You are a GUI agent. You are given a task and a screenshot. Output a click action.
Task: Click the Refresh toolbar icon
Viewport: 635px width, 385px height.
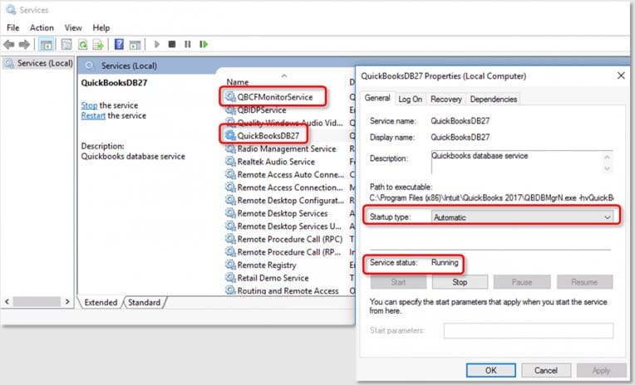click(83, 45)
